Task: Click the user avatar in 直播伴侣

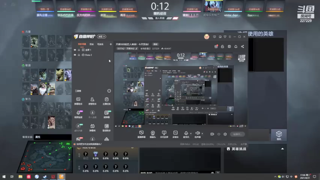Action: point(206,36)
